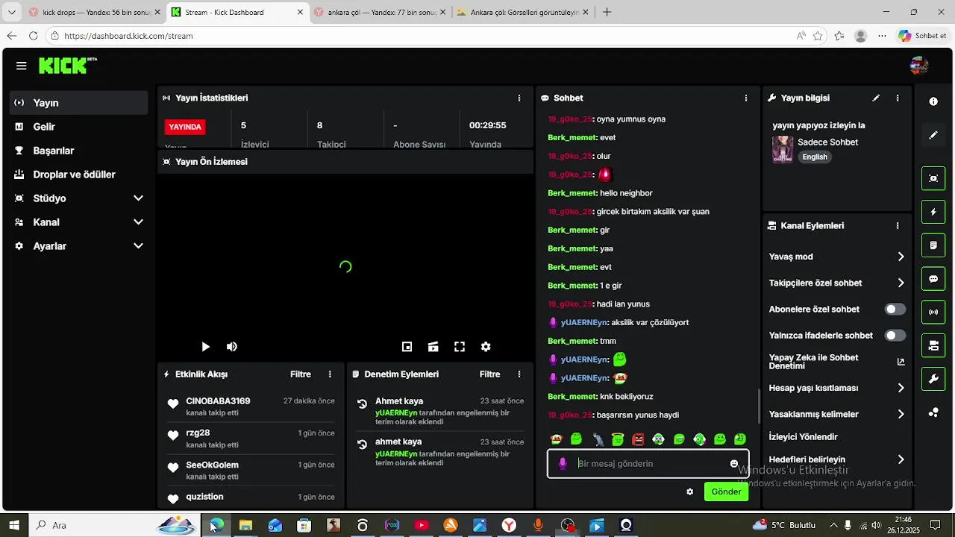
Task: Toggle activity feed lightning widget in right rail
Action: (933, 212)
